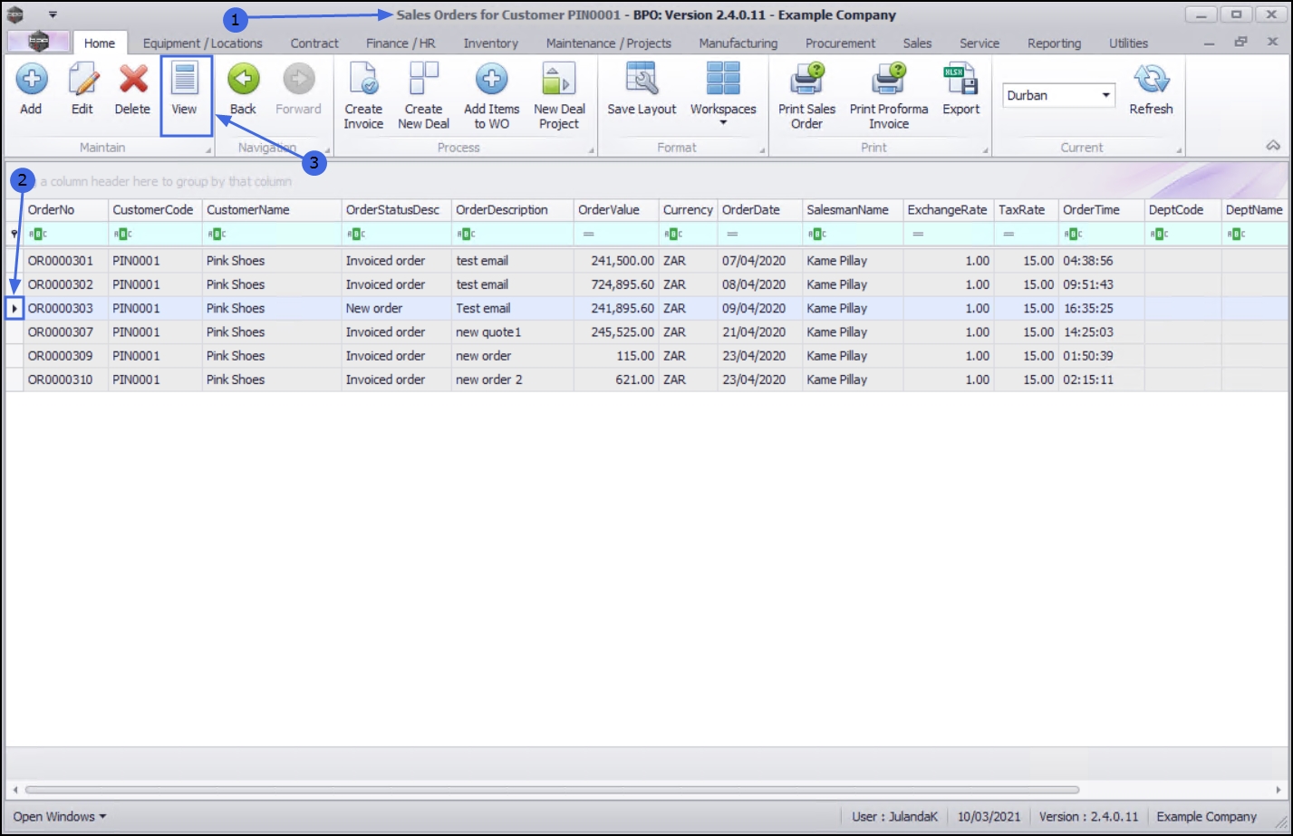Create Invoice from the Process group
The image size is (1293, 836).
coord(363,96)
